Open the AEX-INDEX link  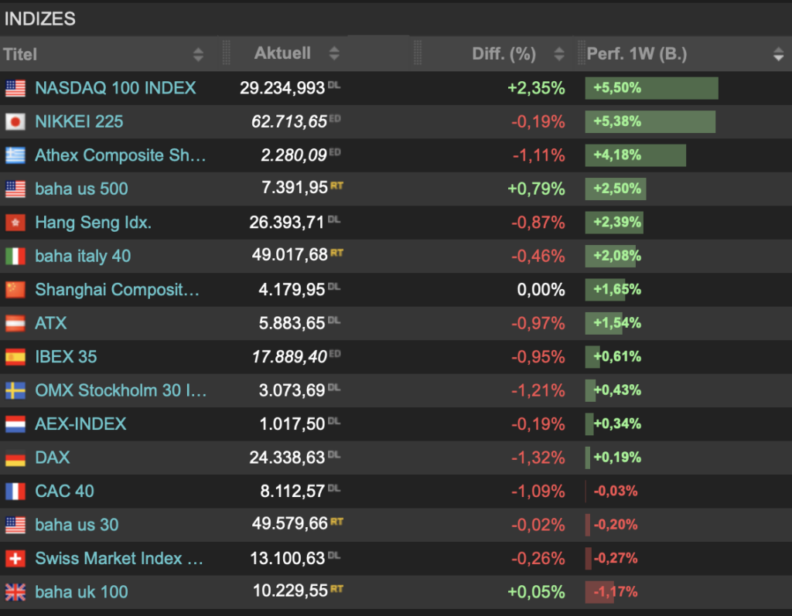(80, 424)
